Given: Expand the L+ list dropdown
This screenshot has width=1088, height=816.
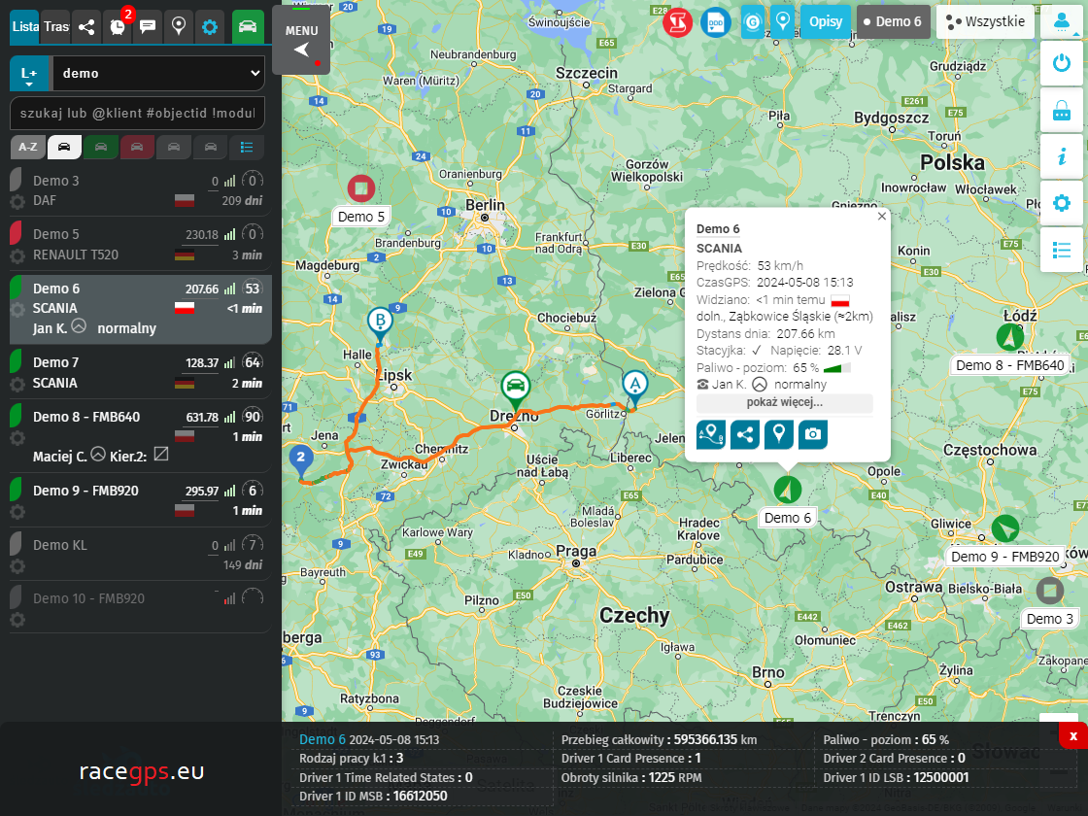Looking at the screenshot, I should click(x=29, y=74).
